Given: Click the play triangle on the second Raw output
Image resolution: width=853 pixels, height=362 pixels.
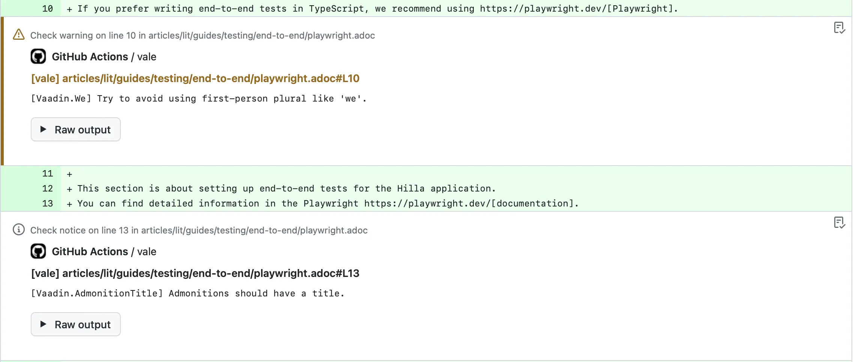Looking at the screenshot, I should pyautogui.click(x=44, y=324).
